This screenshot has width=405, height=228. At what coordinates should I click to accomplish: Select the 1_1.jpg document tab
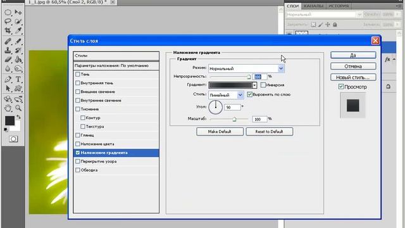tap(68, 2)
